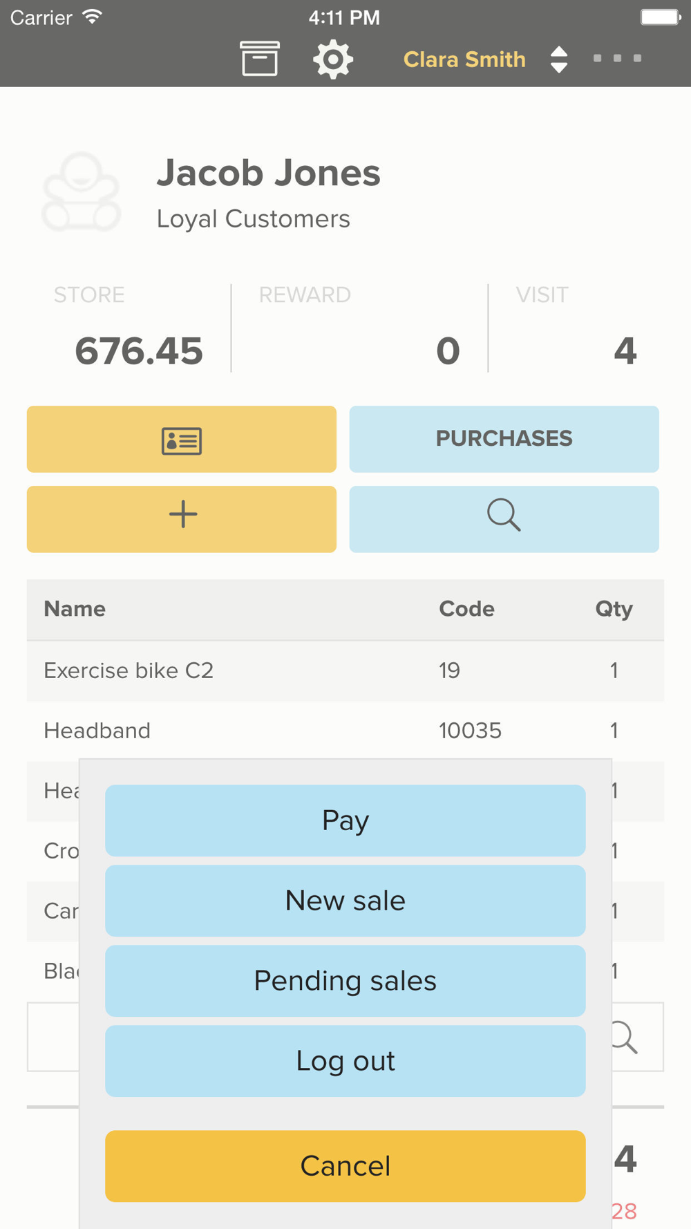The height and width of the screenshot is (1229, 691).
Task: Tap the blue magnifier search button
Action: [504, 519]
